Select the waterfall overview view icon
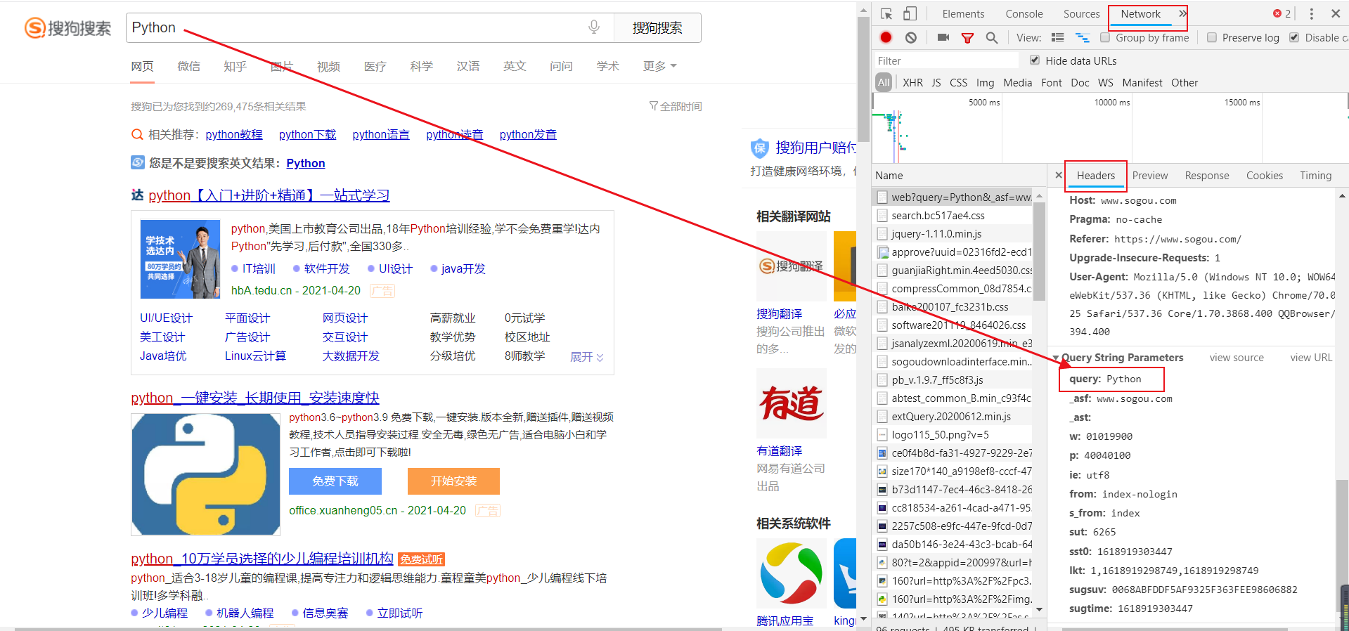Image resolution: width=1349 pixels, height=631 pixels. 1082,38
